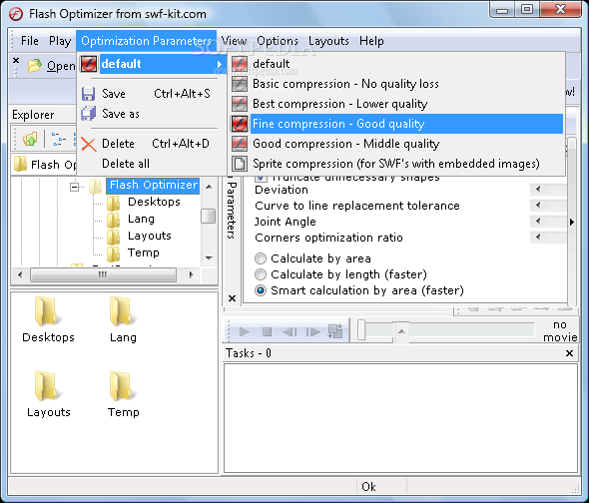The width and height of the screenshot is (589, 503).
Task: Click tree vertical scrollbar up arrow
Action: (209, 187)
